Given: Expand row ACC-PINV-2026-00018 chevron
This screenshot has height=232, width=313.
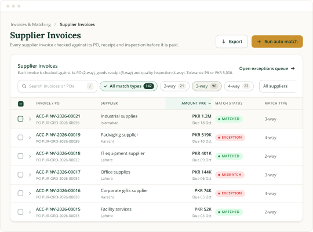Looking at the screenshot, I should (30, 156).
